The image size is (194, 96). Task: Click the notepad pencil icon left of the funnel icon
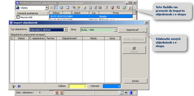pyautogui.click(x=106, y=8)
